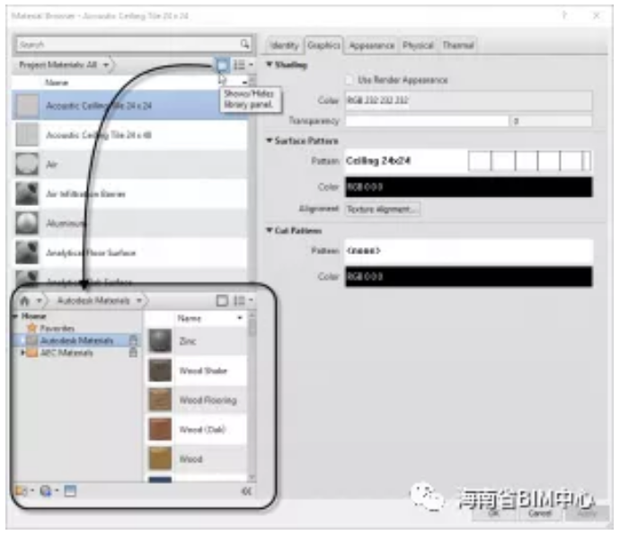Click the lock icon beside AEC Materials

coord(133,352)
